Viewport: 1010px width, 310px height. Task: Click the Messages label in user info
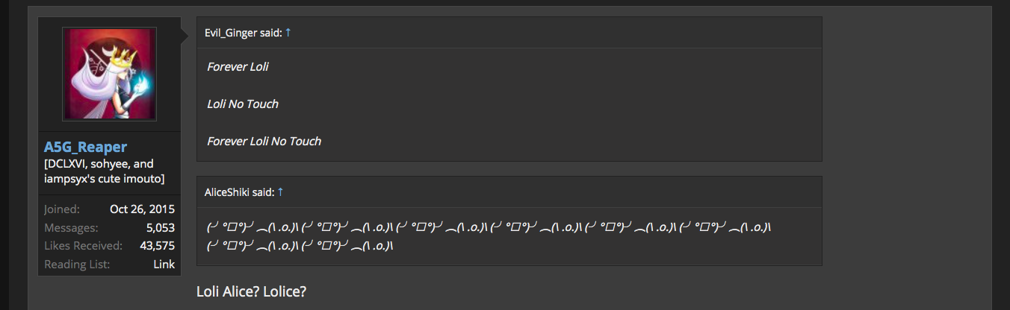coord(71,227)
